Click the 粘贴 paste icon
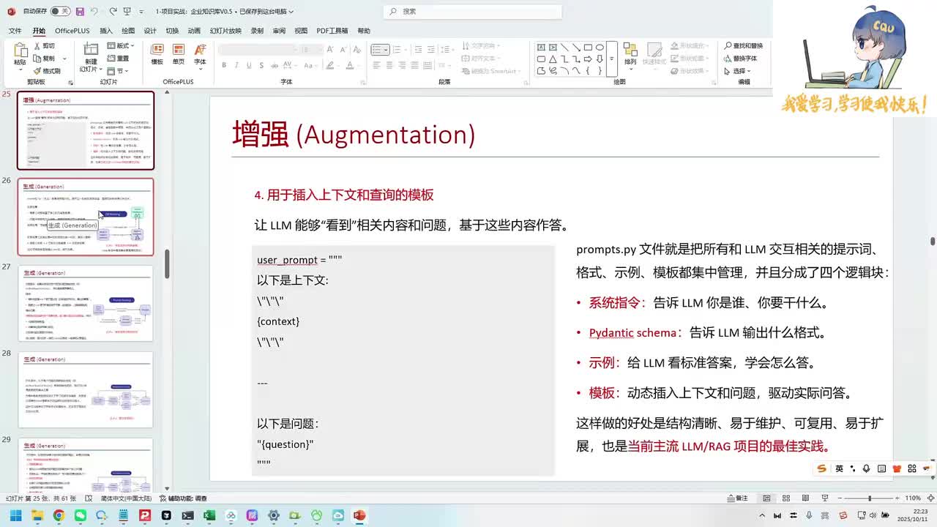 (x=20, y=51)
